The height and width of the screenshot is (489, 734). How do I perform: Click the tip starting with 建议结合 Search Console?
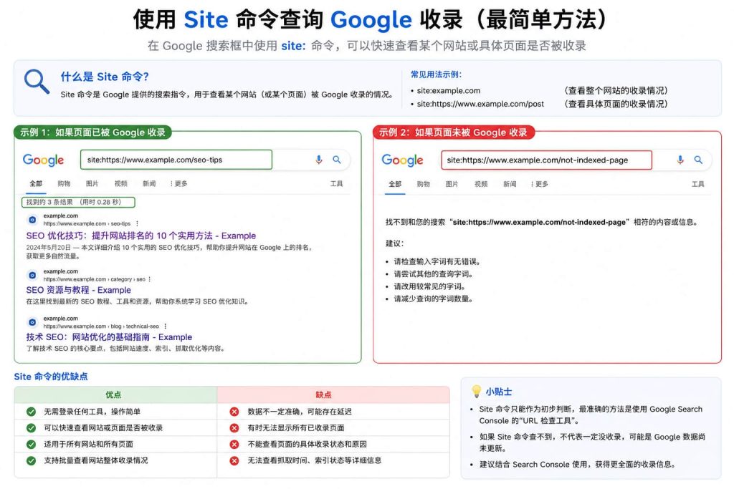577,464
